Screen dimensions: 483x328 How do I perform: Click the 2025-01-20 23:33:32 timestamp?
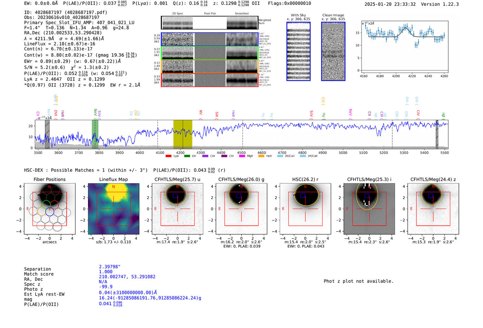pyautogui.click(x=390, y=4)
